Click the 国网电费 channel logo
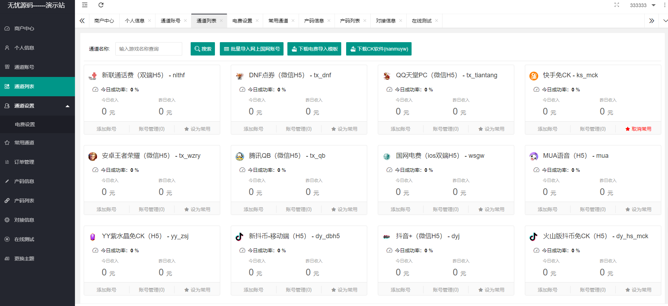Screen dimensions: 668x306 pos(387,156)
